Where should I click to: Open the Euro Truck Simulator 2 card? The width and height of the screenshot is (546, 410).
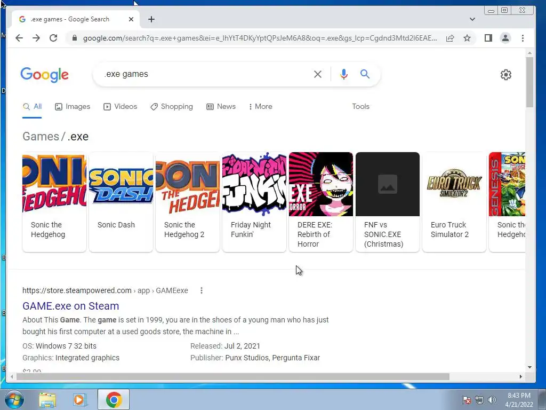(454, 202)
